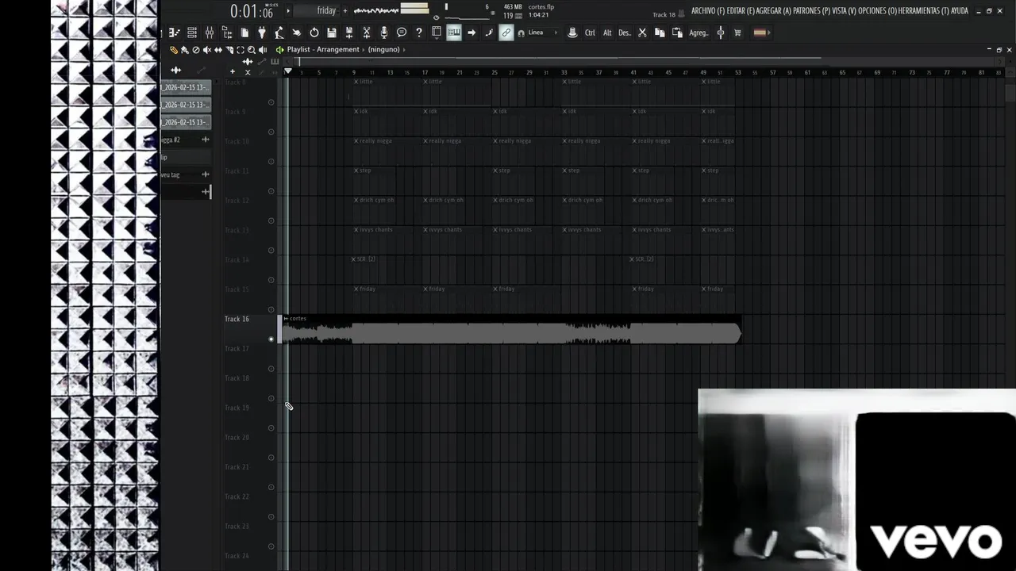
Task: Select the Delete tool in Playlist
Action: click(196, 50)
